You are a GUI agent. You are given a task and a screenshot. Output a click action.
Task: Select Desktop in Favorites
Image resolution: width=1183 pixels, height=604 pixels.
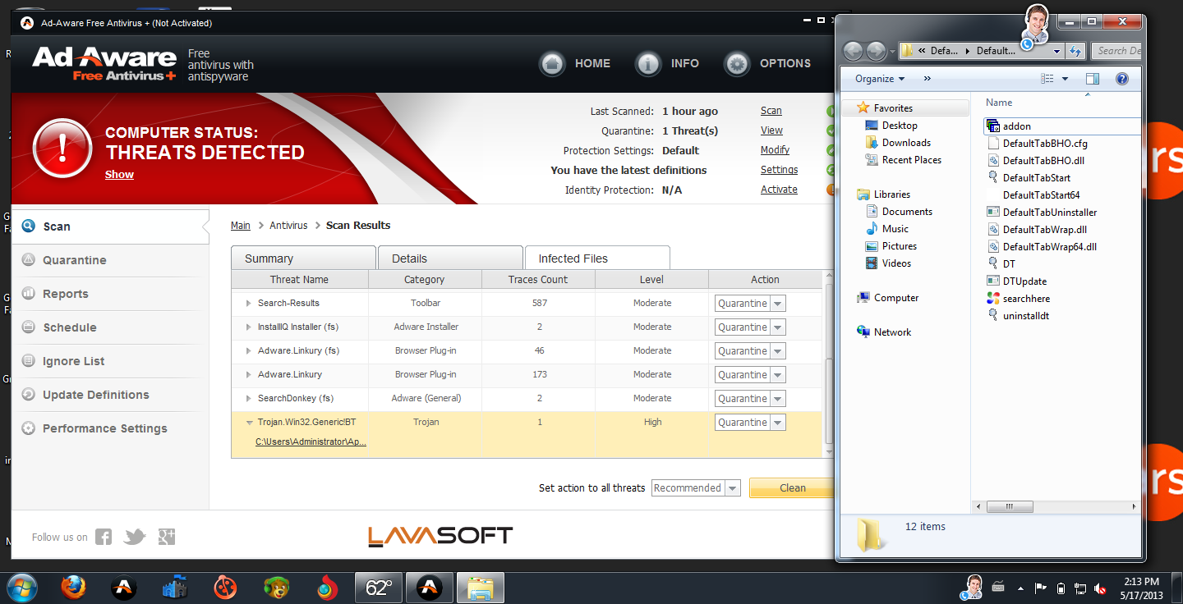[900, 126]
